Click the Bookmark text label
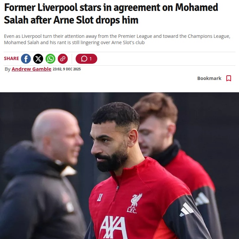239x239 pixels. click(x=209, y=78)
